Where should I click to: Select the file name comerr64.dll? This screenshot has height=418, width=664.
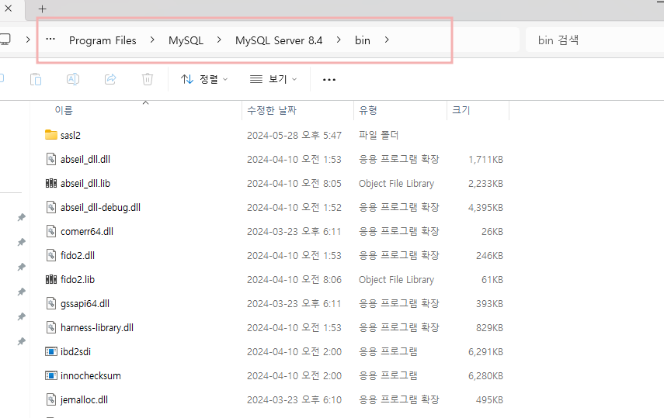(x=87, y=231)
